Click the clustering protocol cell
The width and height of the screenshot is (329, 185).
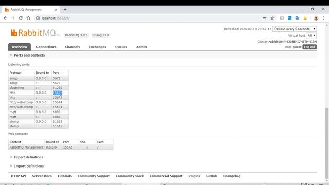point(22,88)
